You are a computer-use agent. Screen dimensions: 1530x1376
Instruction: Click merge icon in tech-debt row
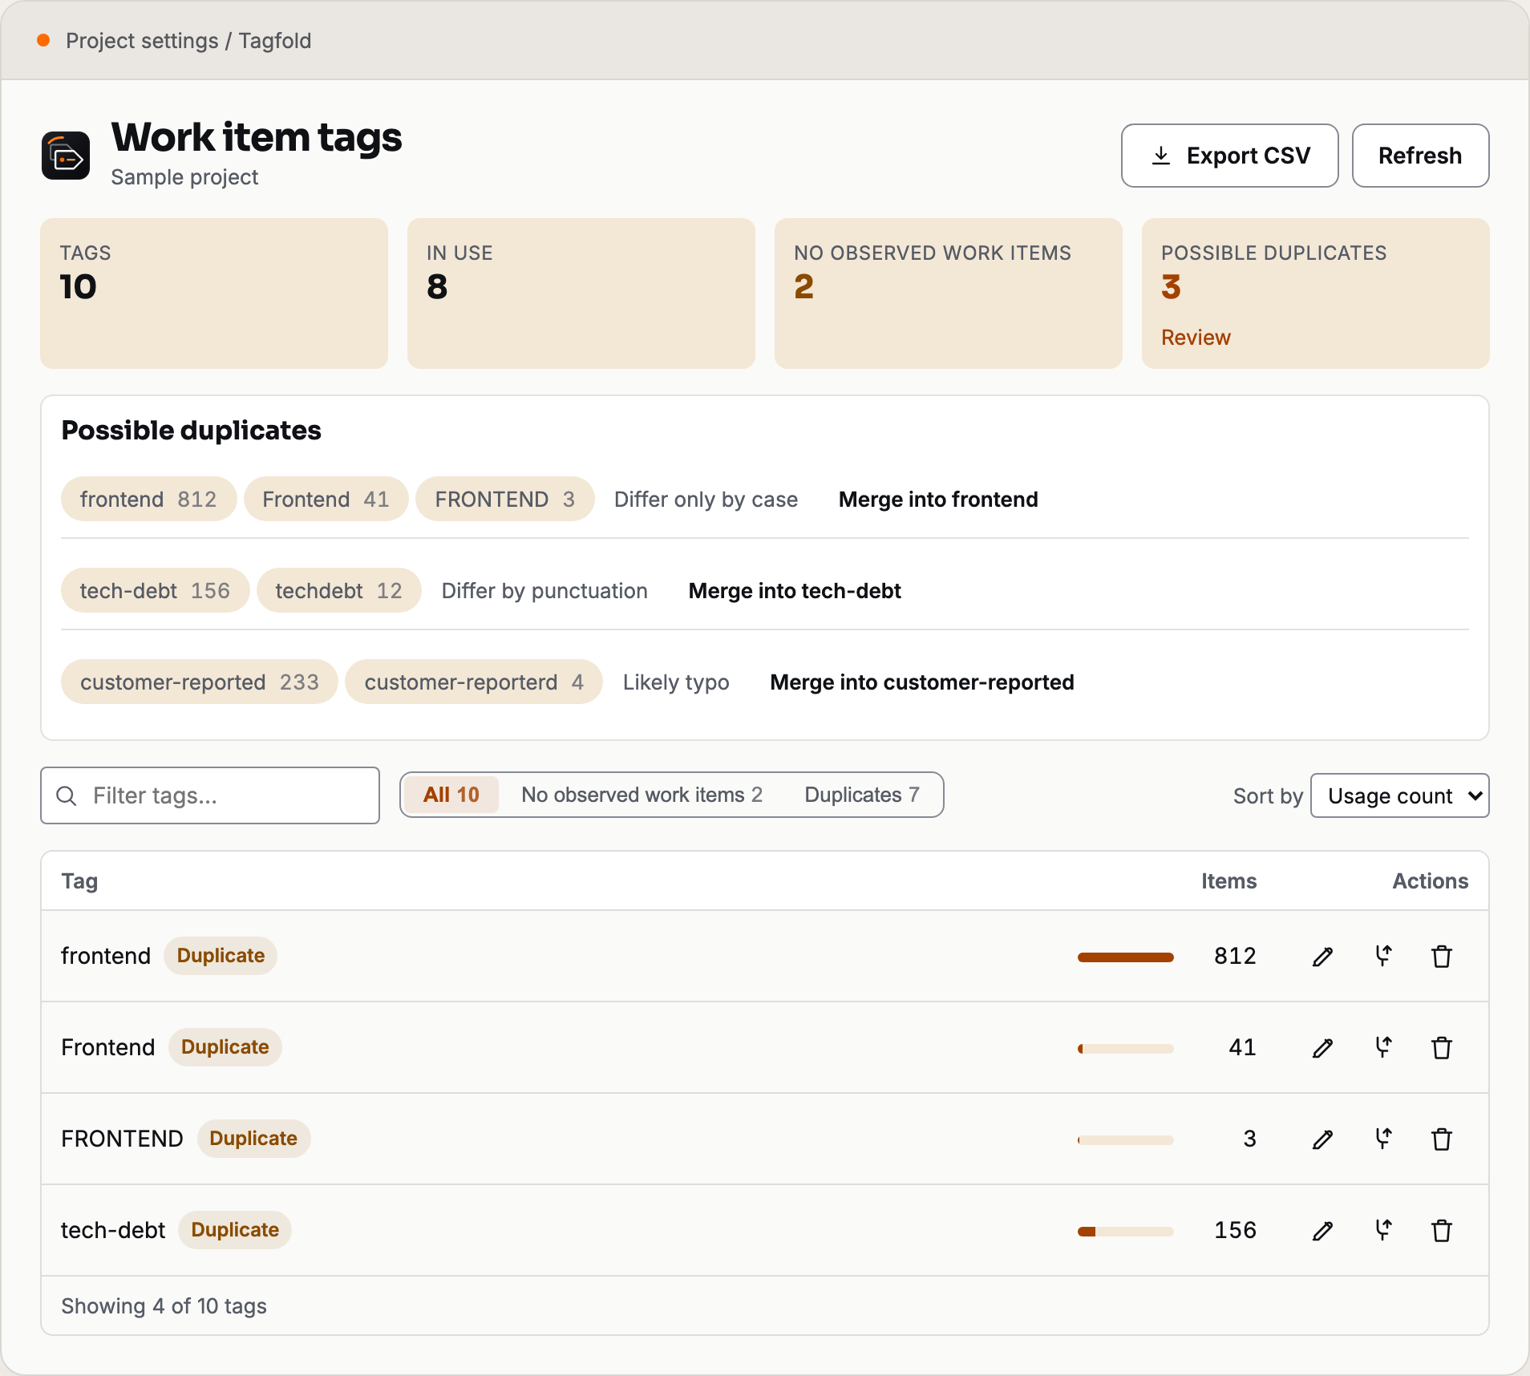pyautogui.click(x=1383, y=1230)
